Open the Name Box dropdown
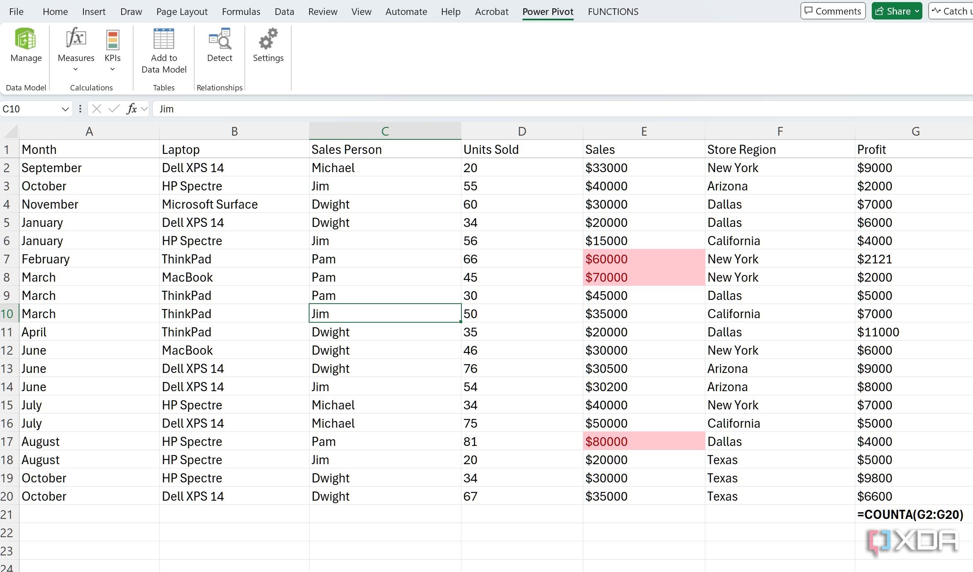Viewport: 973px width, 572px height. click(x=65, y=109)
